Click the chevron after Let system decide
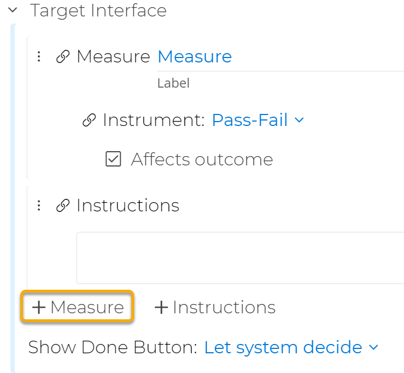 pos(373,347)
